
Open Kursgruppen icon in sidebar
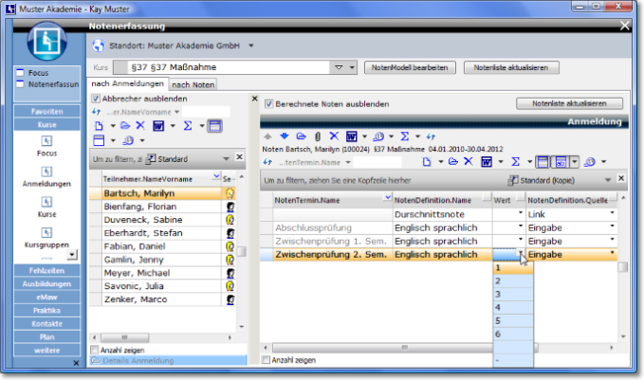pos(46,232)
